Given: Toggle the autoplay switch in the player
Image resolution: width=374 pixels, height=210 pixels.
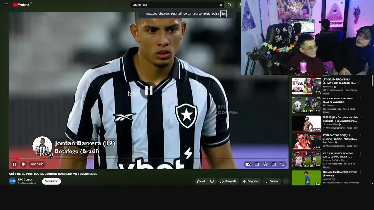Looking at the screenshot, I should click(248, 164).
